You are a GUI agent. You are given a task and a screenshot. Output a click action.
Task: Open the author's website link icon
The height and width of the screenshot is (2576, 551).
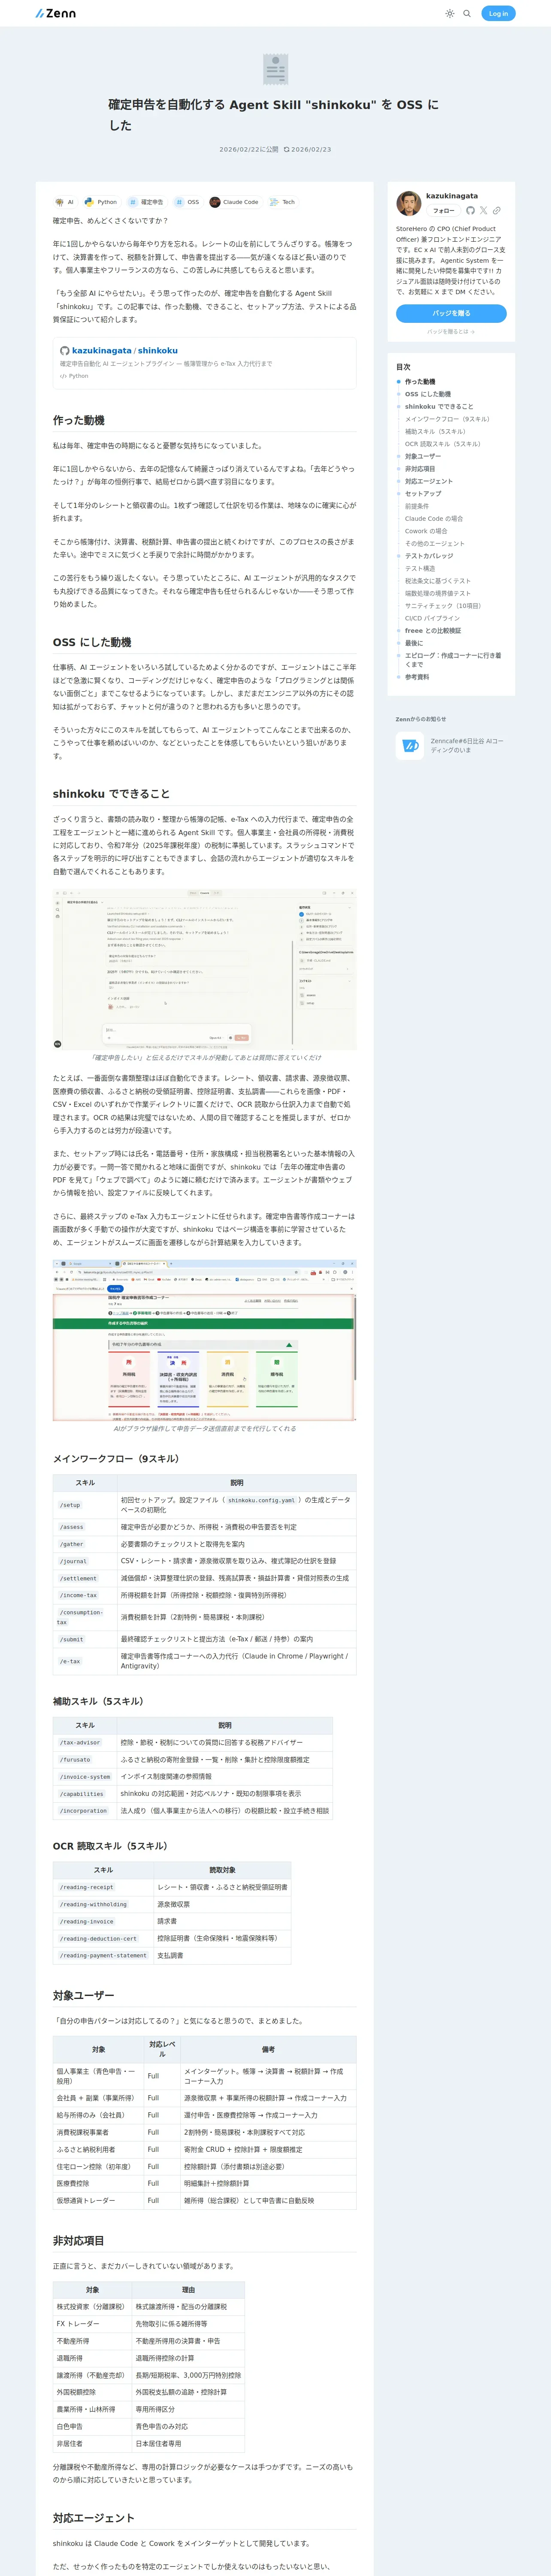click(x=496, y=211)
